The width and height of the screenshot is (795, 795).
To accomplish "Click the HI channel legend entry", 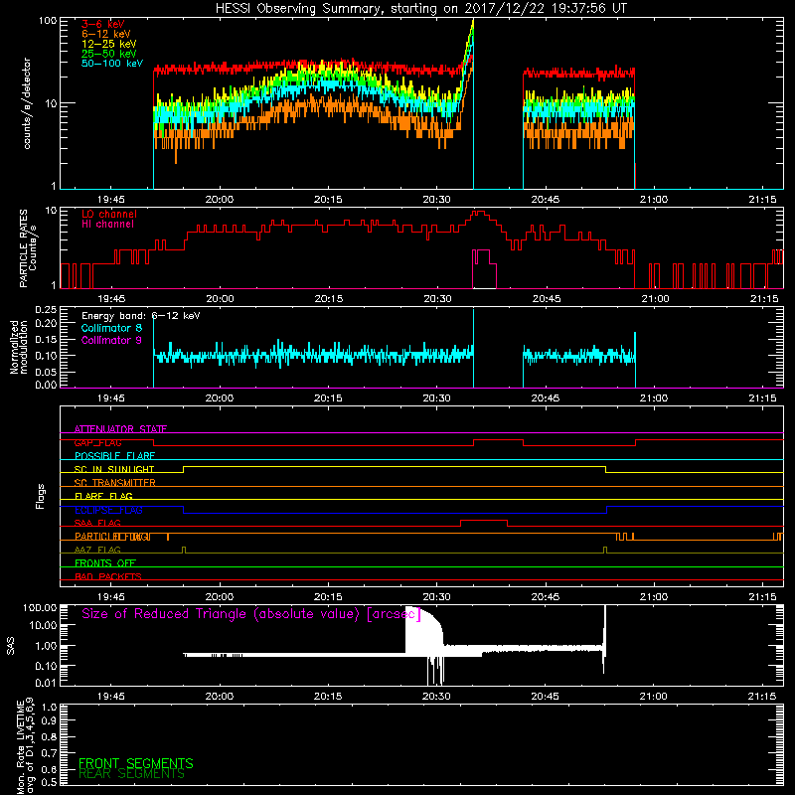I will 107,225.
